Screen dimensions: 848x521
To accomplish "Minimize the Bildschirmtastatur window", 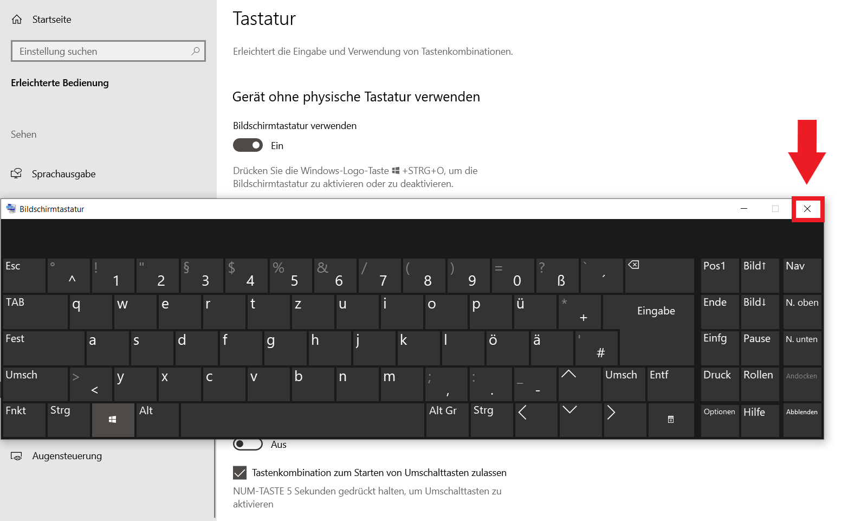I will tap(744, 209).
